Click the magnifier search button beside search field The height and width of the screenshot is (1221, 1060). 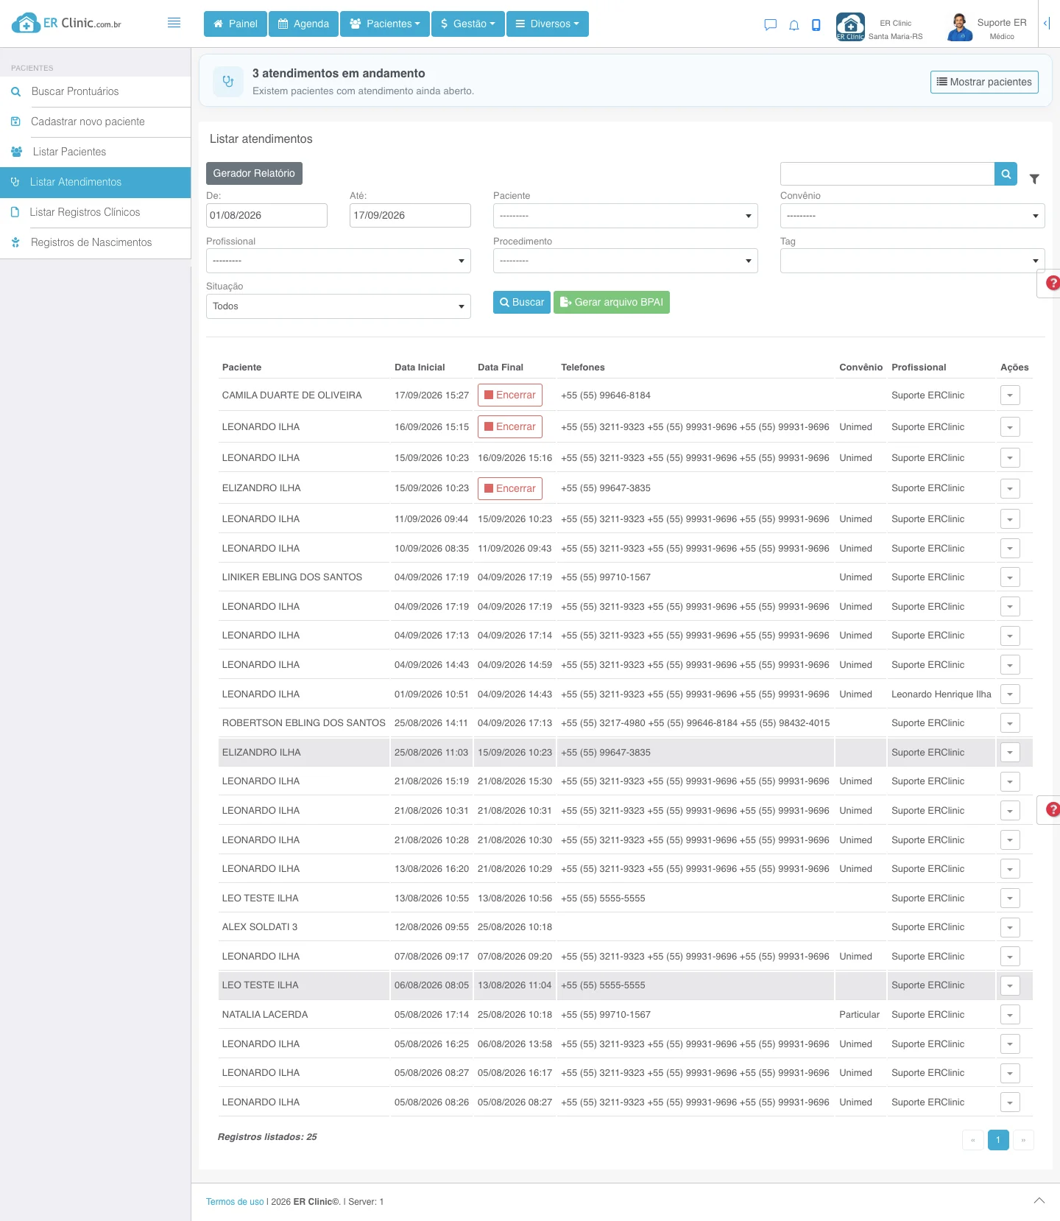coord(1006,174)
